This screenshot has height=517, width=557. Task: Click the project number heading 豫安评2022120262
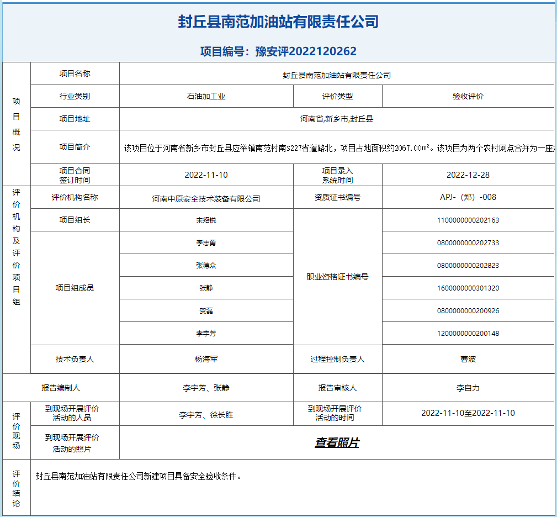pyautogui.click(x=278, y=51)
